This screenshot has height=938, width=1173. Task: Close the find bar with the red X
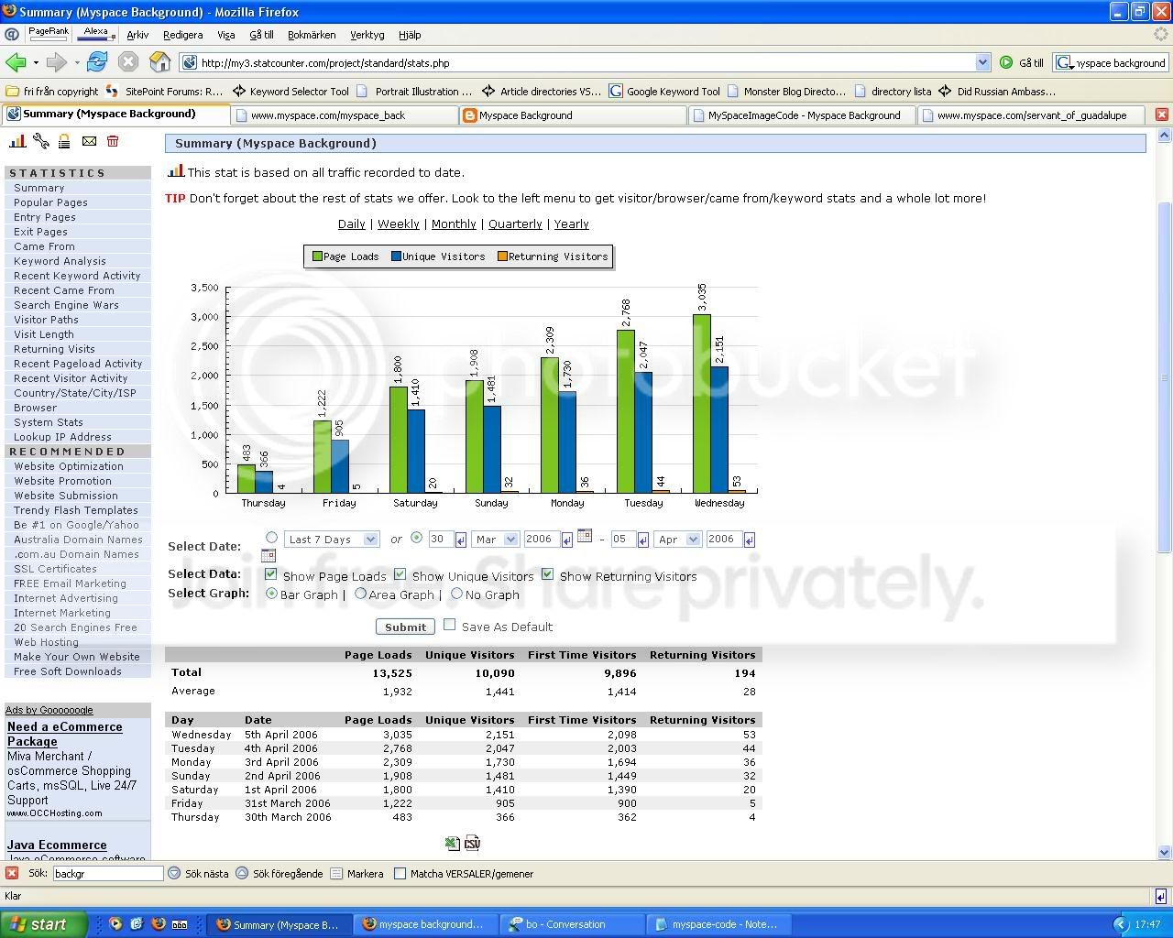(x=12, y=873)
